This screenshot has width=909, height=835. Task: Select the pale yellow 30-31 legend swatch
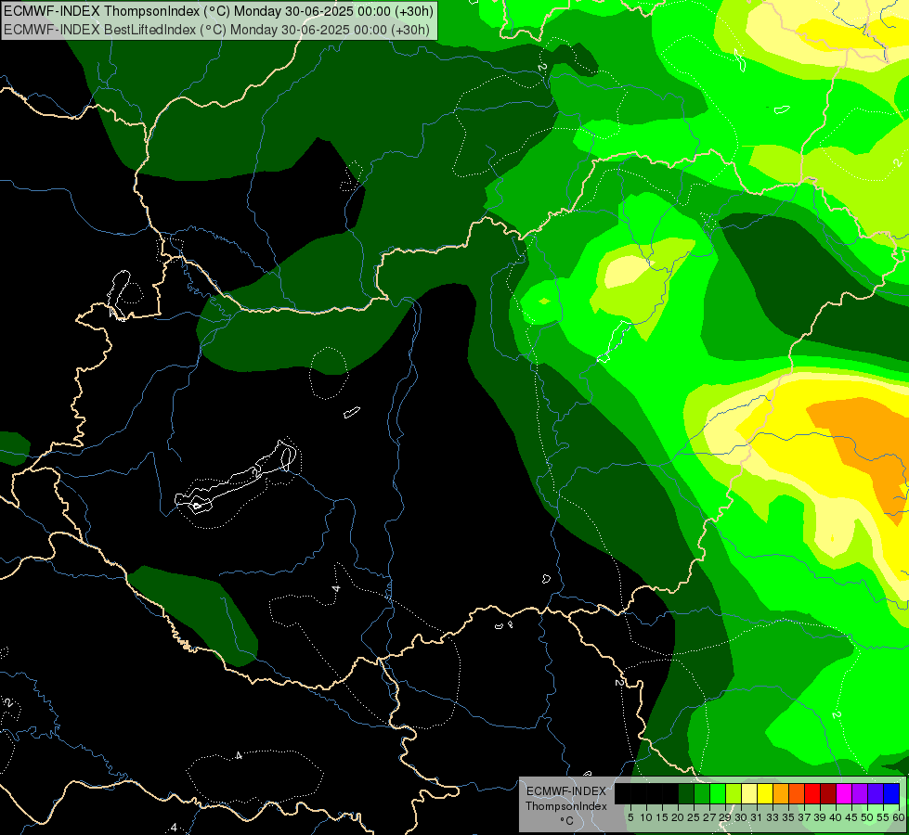pos(749,793)
